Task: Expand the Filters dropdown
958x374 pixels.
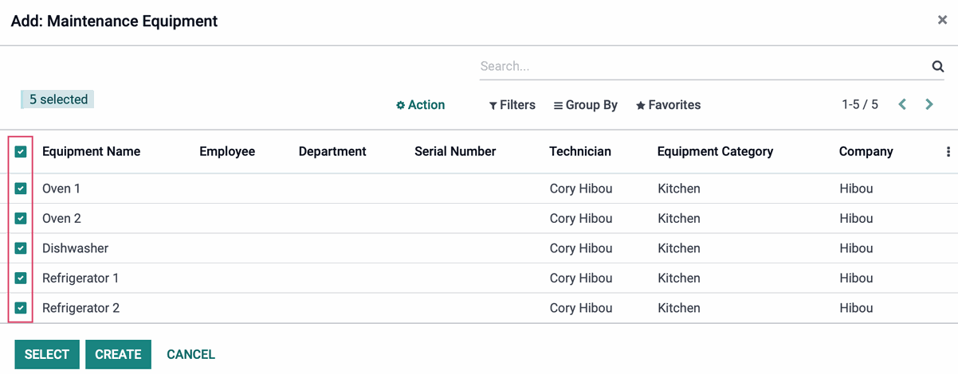Action: tap(512, 105)
